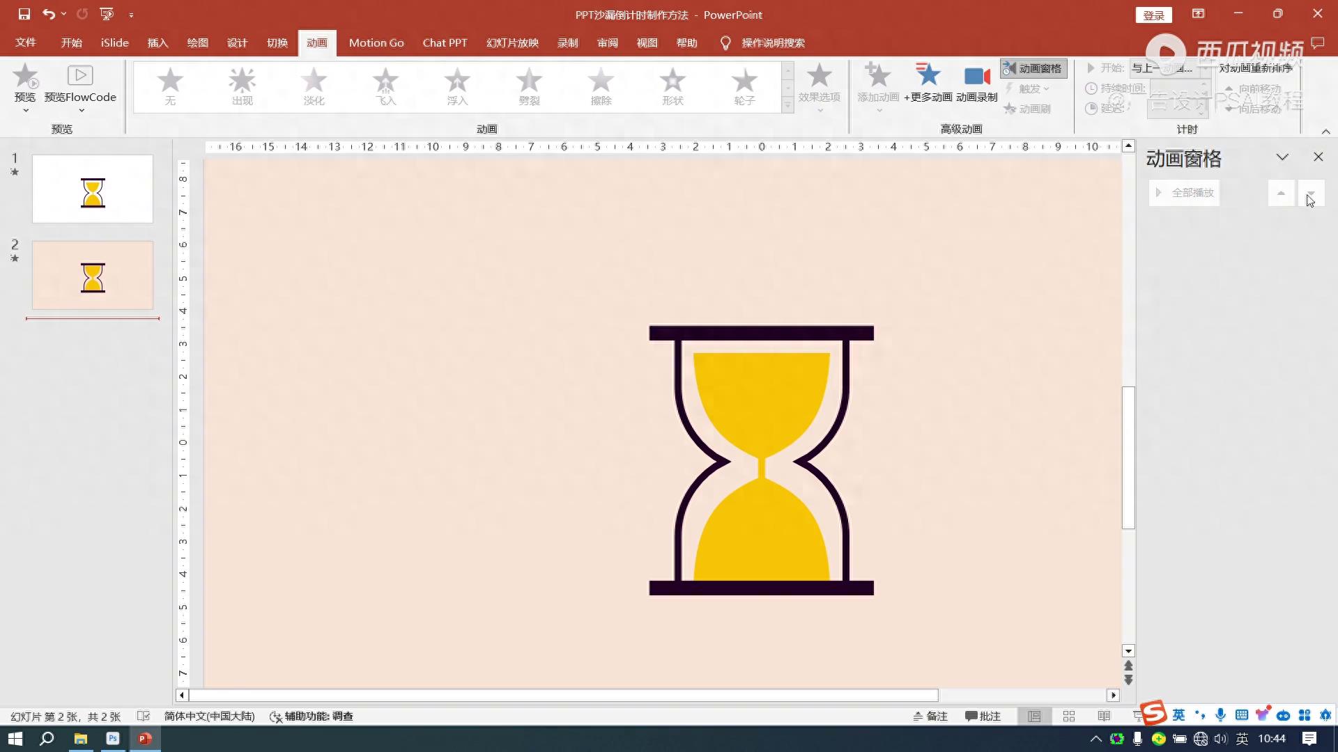1338x752 pixels.
Task: Click the 添加动画 add animation icon
Action: pos(878,75)
